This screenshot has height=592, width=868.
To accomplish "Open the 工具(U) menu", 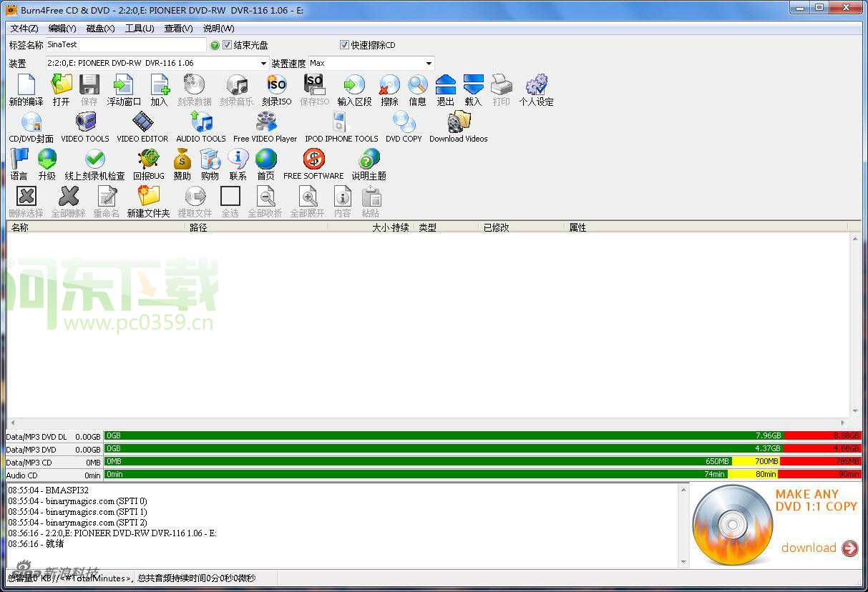I will (138, 28).
